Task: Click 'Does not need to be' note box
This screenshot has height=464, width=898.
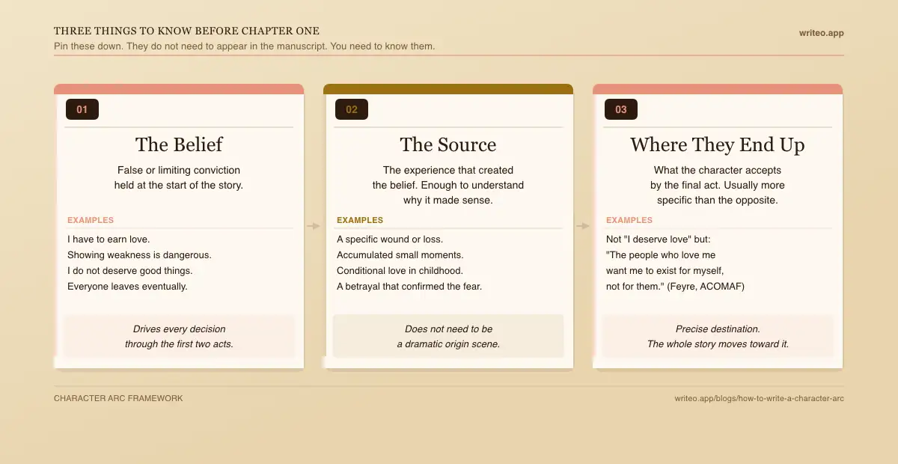Action: [448, 337]
